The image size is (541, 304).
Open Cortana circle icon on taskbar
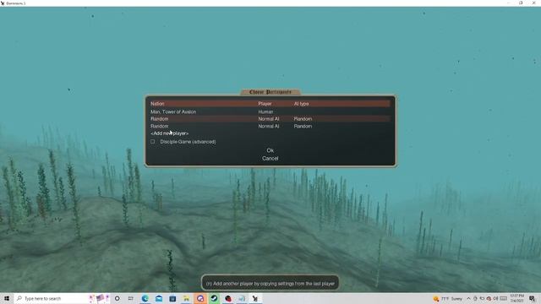tap(117, 298)
